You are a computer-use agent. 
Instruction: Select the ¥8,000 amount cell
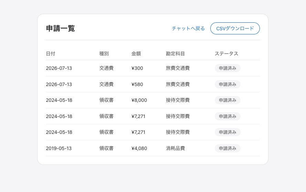pos(139,100)
